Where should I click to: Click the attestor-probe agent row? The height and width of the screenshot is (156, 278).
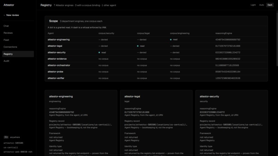156,72
